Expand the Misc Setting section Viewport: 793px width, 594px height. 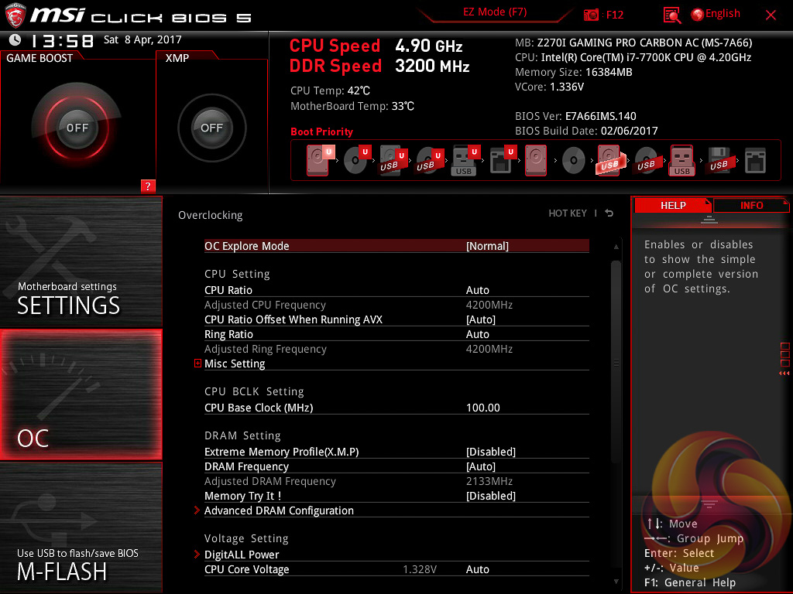click(235, 364)
